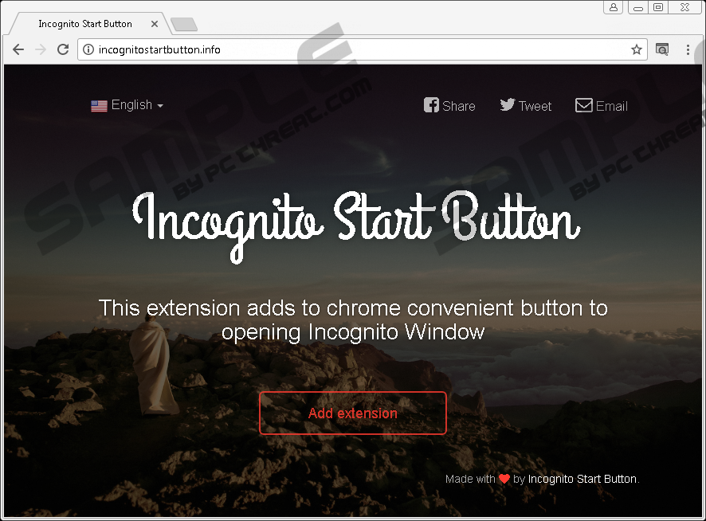The width and height of the screenshot is (706, 521).
Task: Click the Email share link
Action: click(x=602, y=105)
